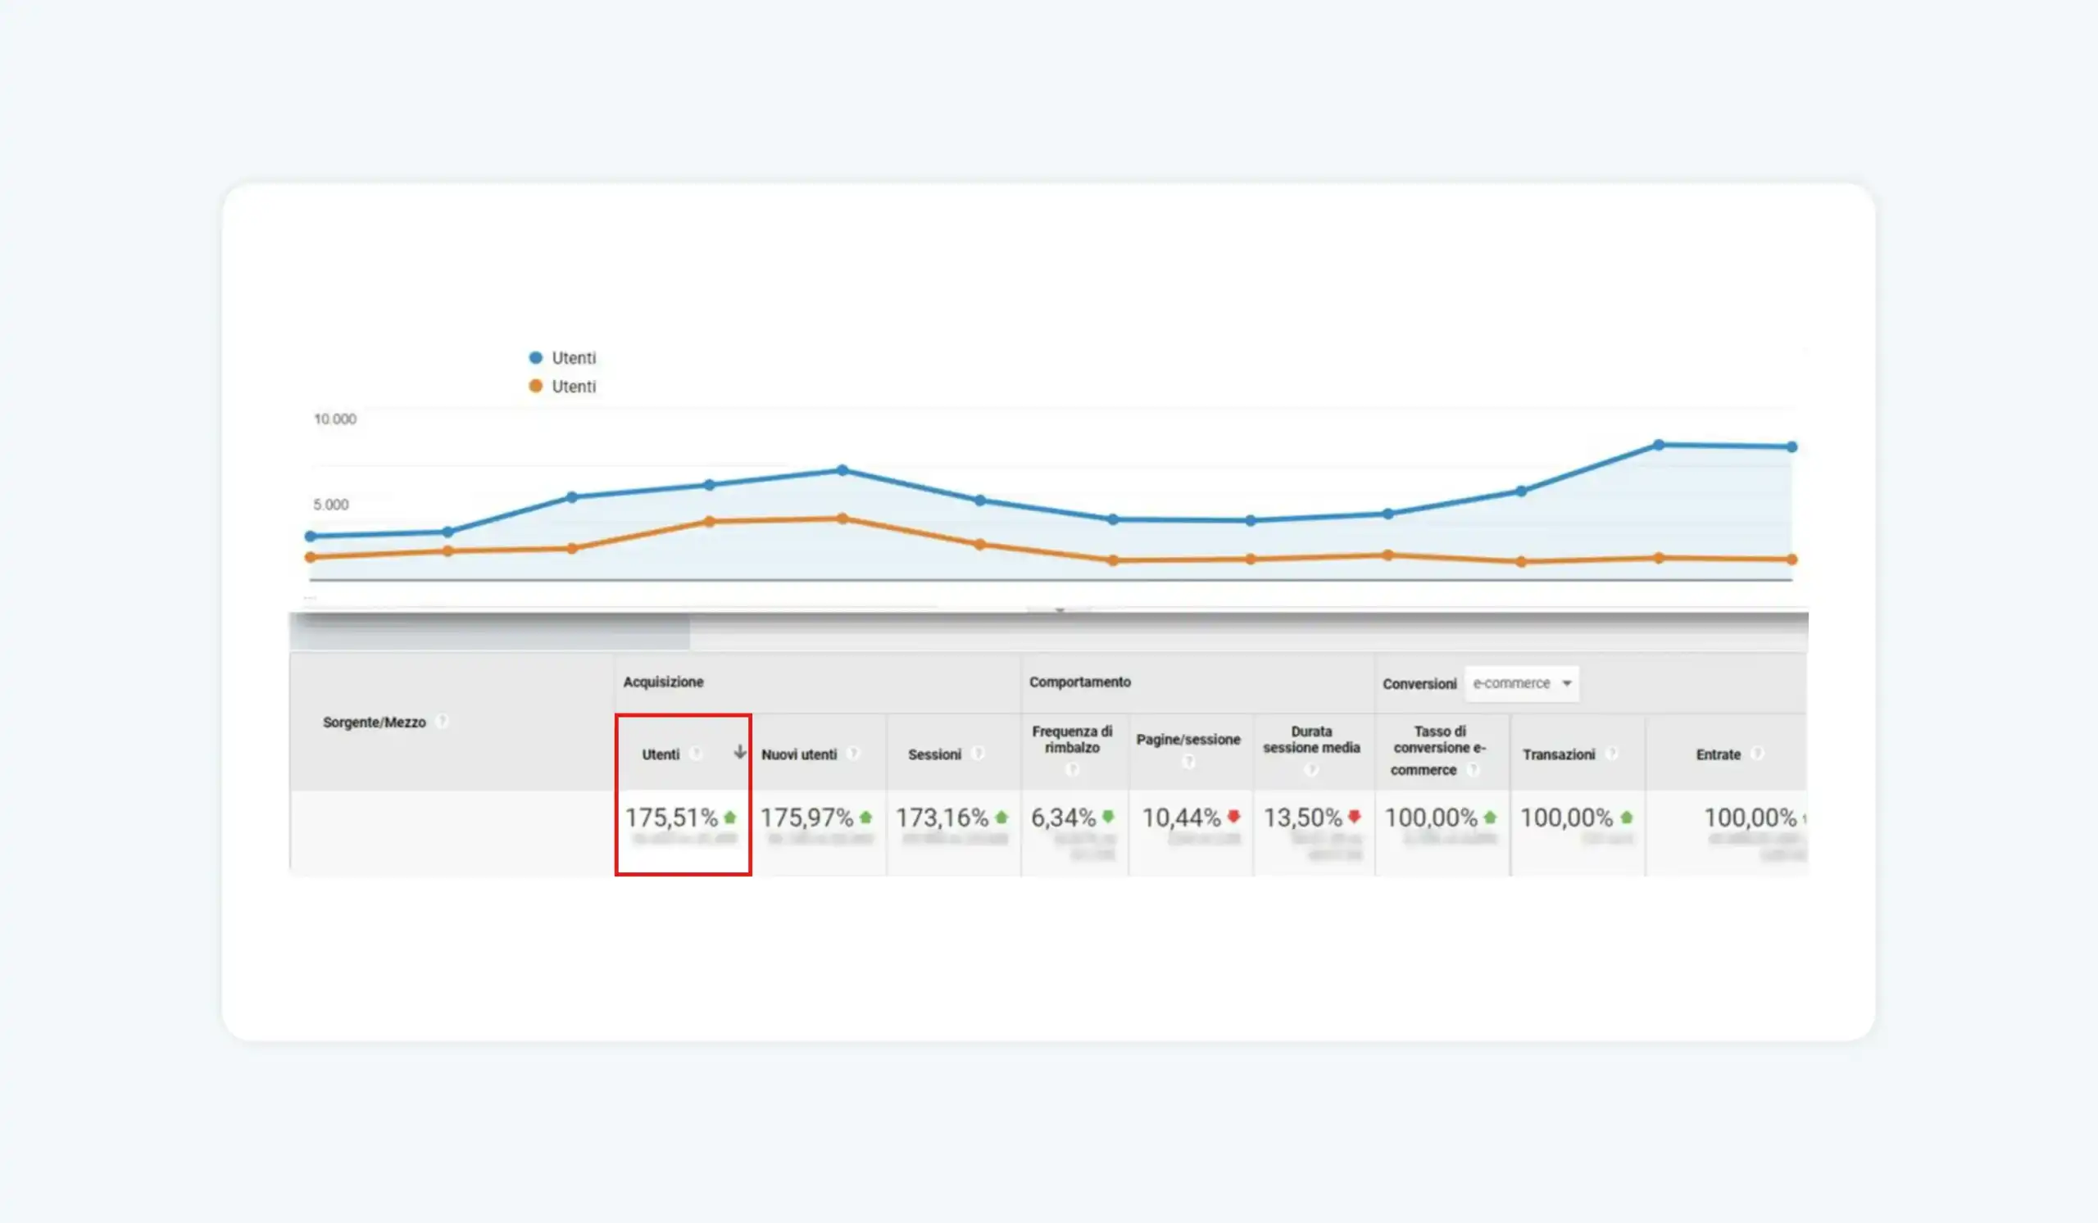The height and width of the screenshot is (1223, 2098).
Task: Select the 6,34% bounce rate value
Action: [x=1063, y=818]
